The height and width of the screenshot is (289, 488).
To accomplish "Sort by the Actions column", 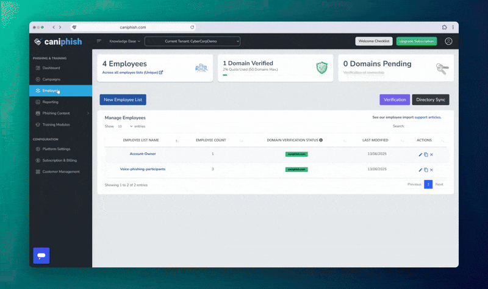I will pyautogui.click(x=424, y=140).
